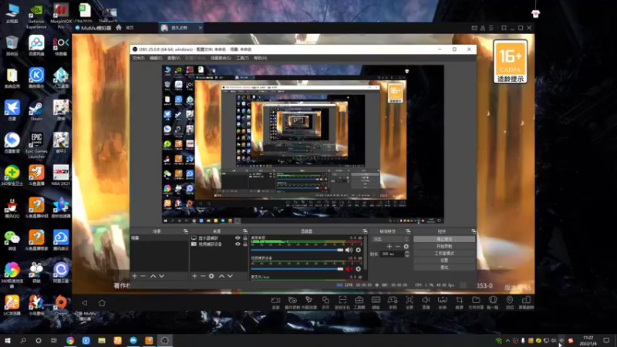Open transition properties gear icon

click(406, 247)
